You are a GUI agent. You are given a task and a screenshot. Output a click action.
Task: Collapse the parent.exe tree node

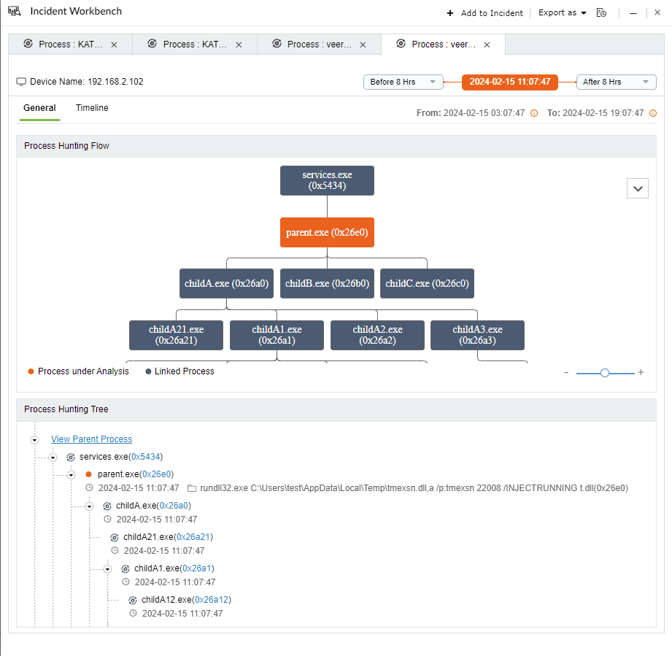71,474
